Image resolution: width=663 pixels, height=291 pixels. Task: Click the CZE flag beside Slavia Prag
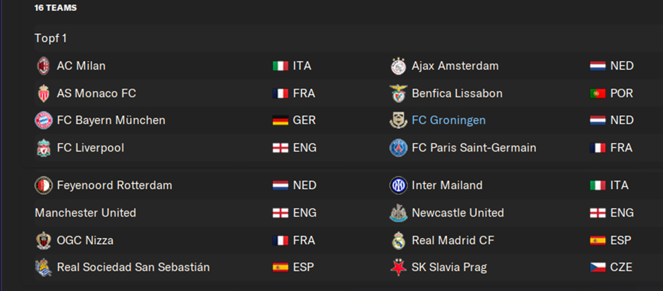pyautogui.click(x=598, y=268)
